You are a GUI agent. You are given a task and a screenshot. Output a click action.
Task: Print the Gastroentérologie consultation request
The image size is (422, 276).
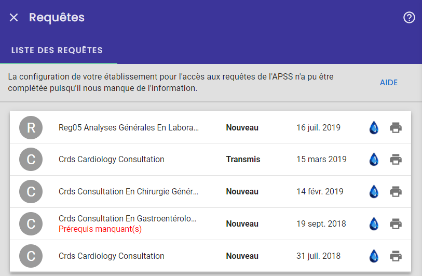[x=396, y=224]
